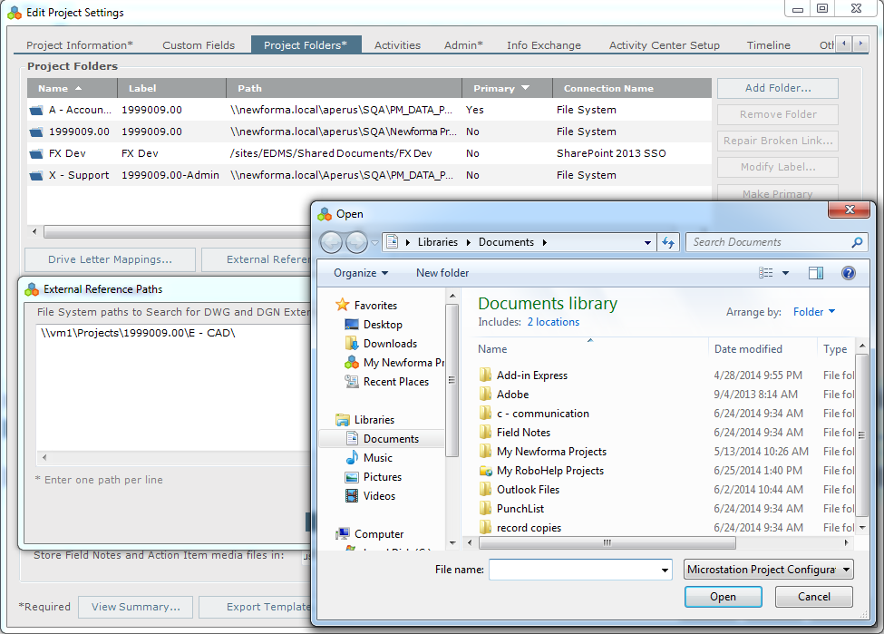Click the document icon in the address bar
The image size is (884, 634).
pos(393,242)
